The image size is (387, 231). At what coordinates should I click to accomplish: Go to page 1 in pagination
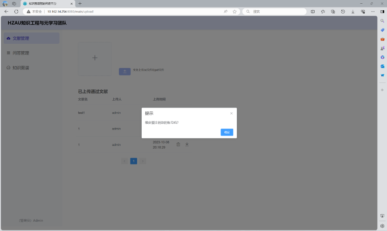[x=133, y=161]
